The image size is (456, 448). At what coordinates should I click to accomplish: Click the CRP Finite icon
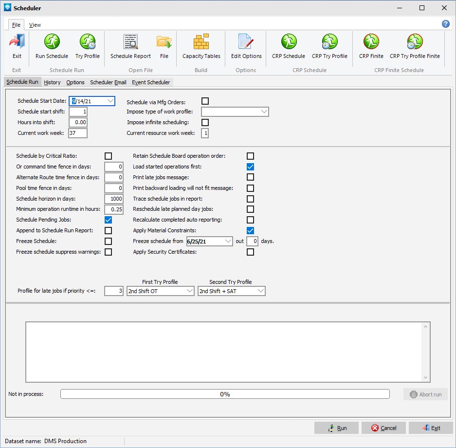pos(371,42)
